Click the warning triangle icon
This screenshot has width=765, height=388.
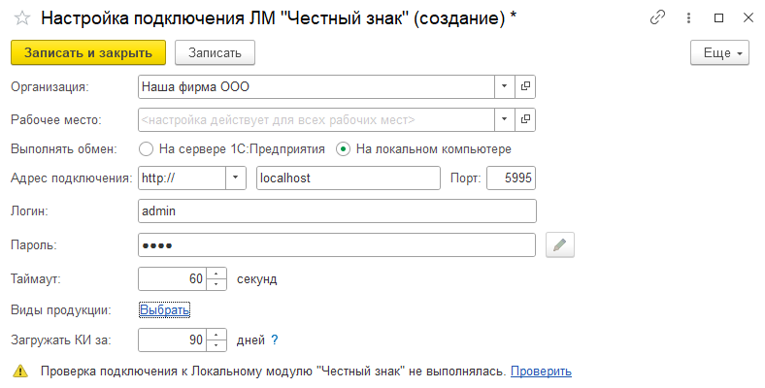click(20, 372)
